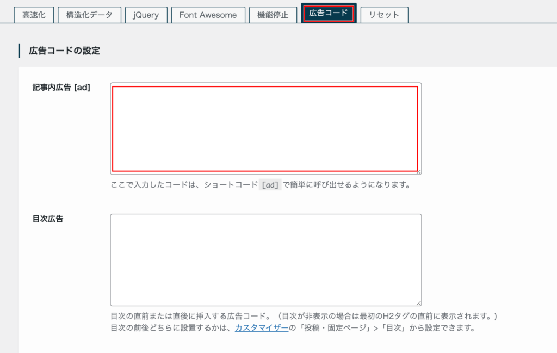
Task: Open the カスタマイザー link
Action: pos(262,328)
